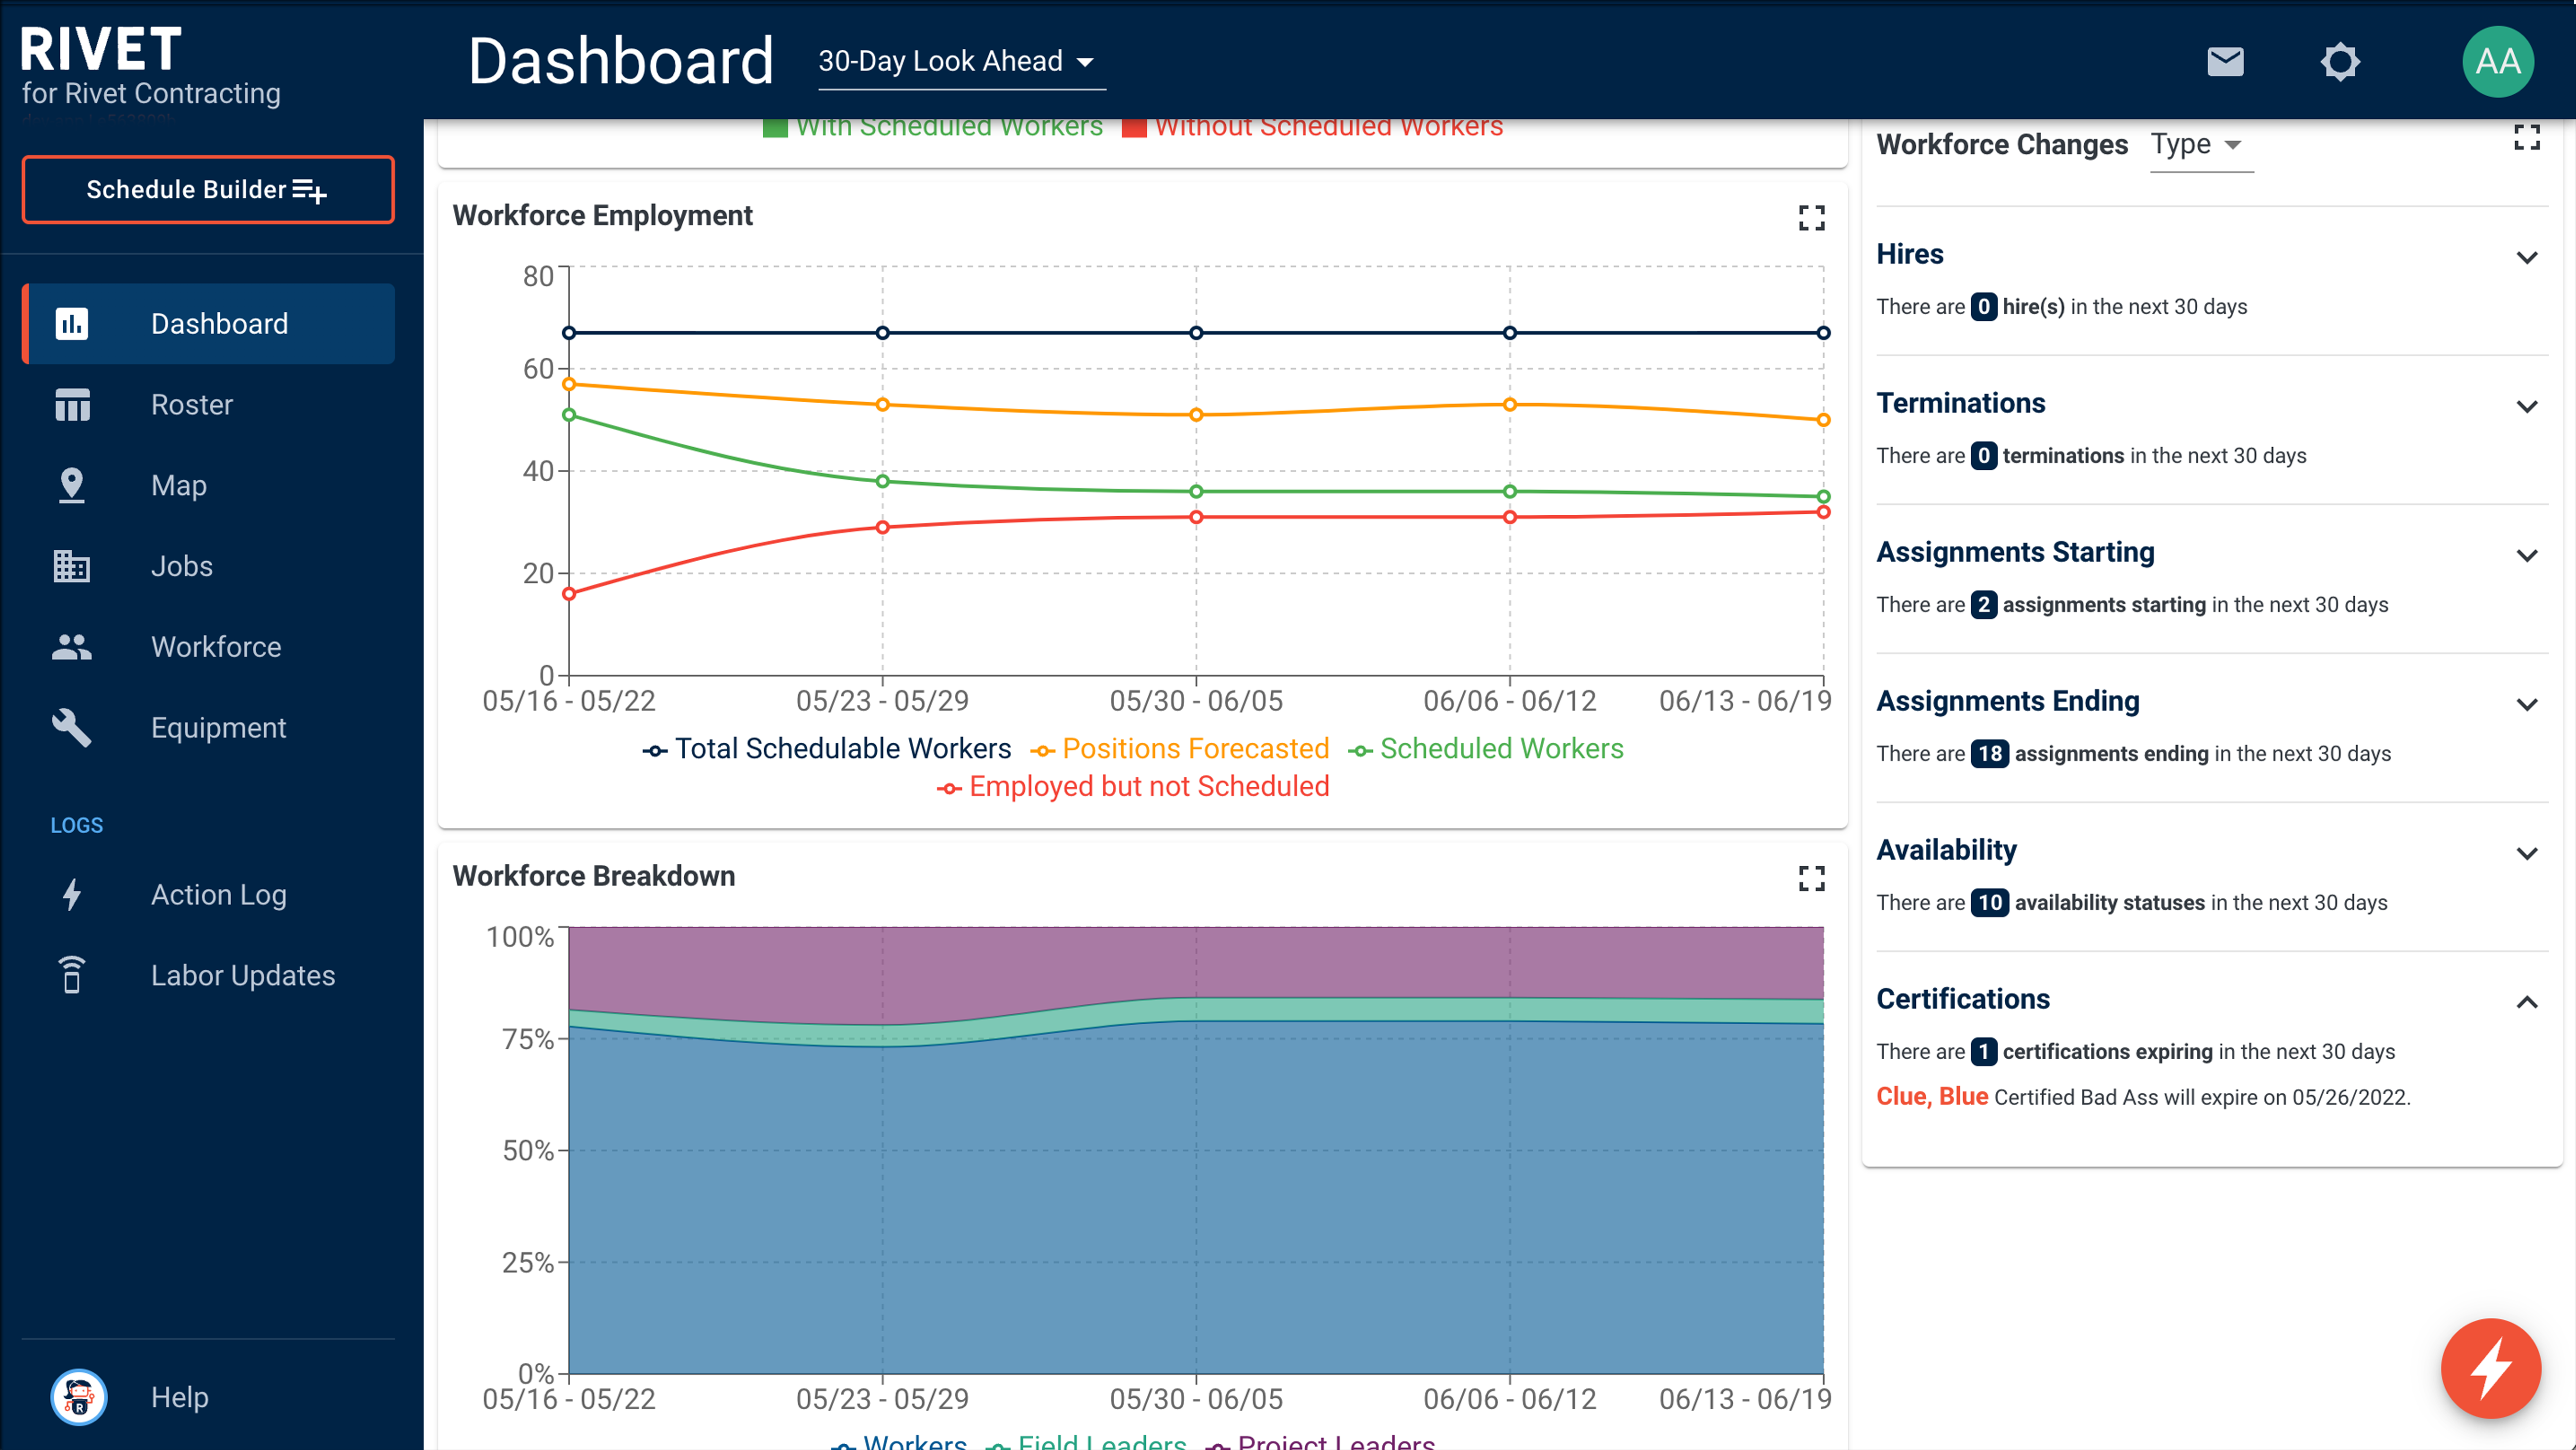Click the Jobs building icon
The height and width of the screenshot is (1450, 2576).
pyautogui.click(x=72, y=566)
